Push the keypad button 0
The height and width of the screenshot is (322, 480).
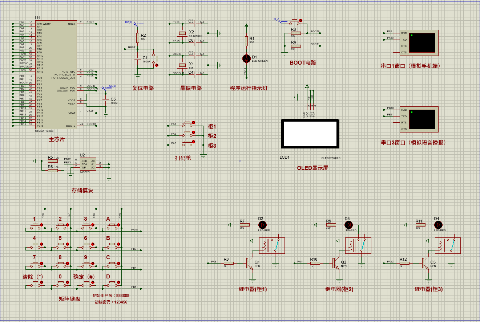62,284
